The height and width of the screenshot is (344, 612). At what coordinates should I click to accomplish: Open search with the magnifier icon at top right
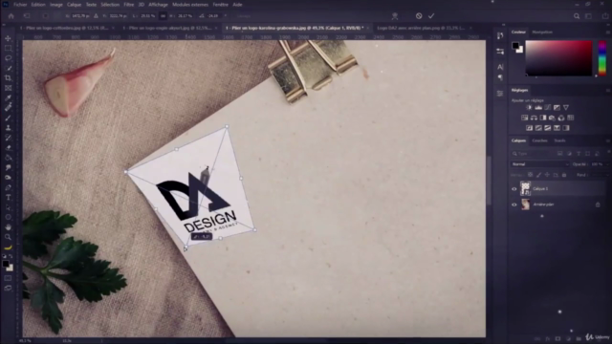(x=577, y=16)
